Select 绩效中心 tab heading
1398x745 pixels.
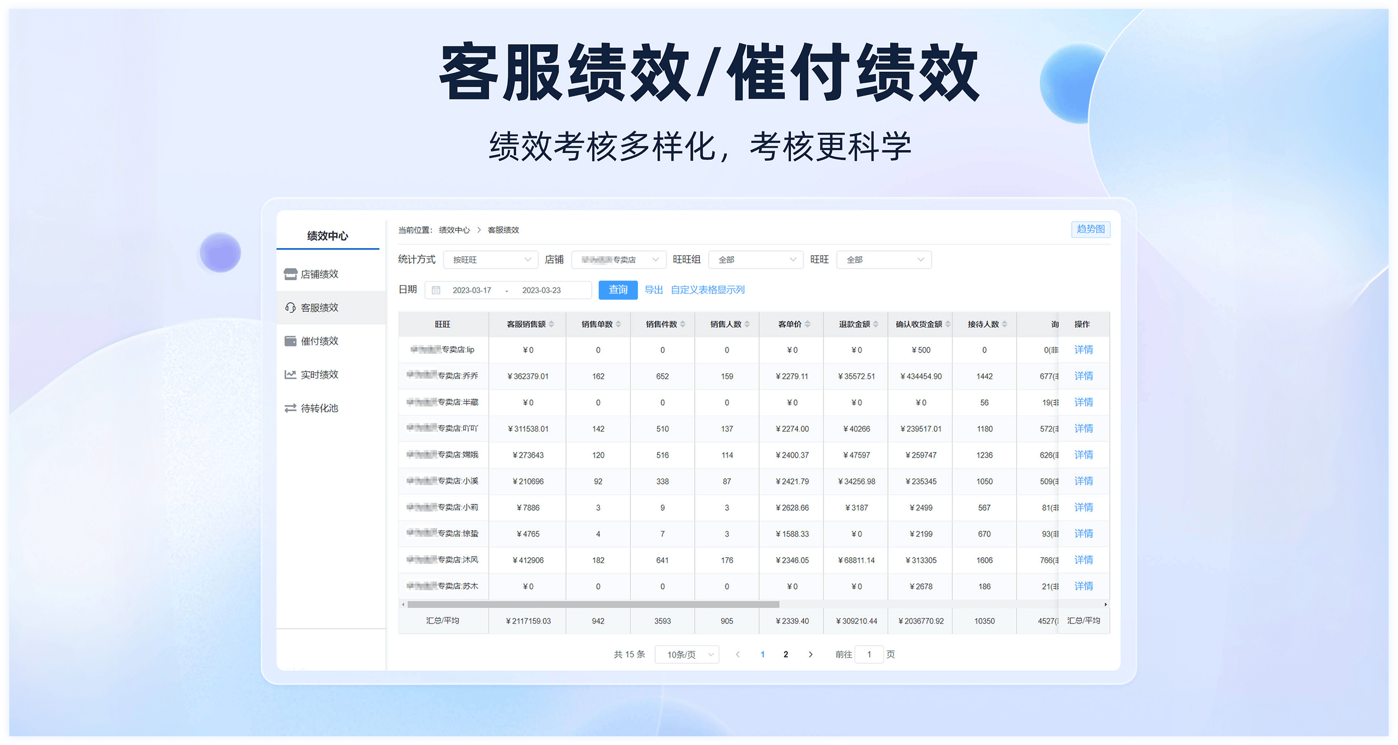pyautogui.click(x=328, y=236)
